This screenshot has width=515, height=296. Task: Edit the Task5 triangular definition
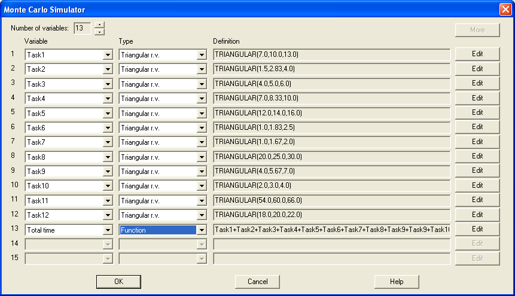click(x=477, y=112)
